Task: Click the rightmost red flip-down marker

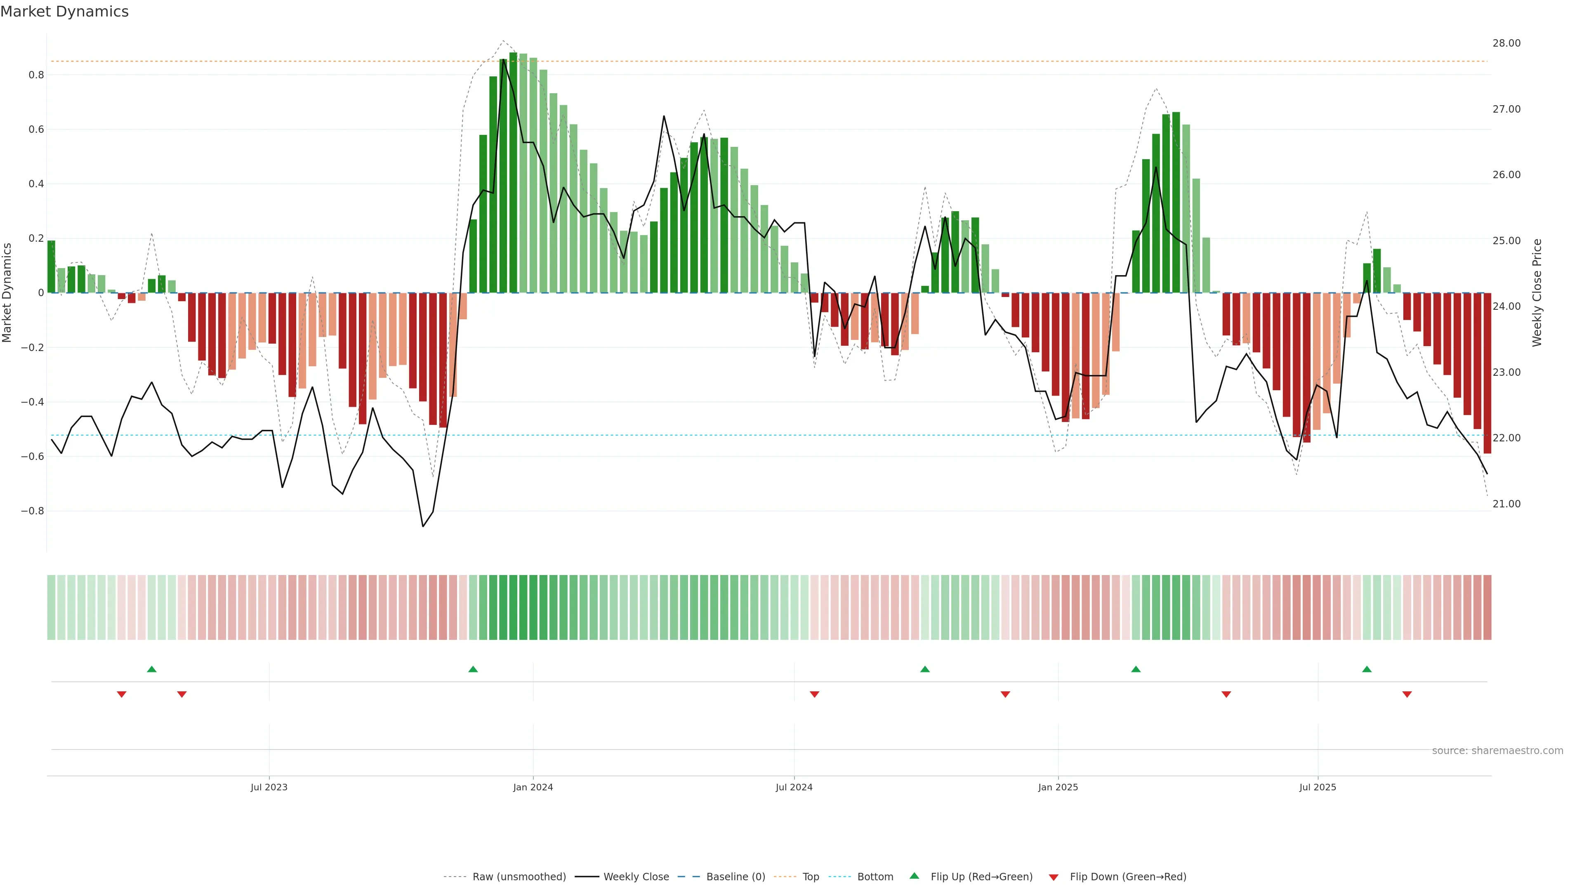Action: click(1407, 694)
